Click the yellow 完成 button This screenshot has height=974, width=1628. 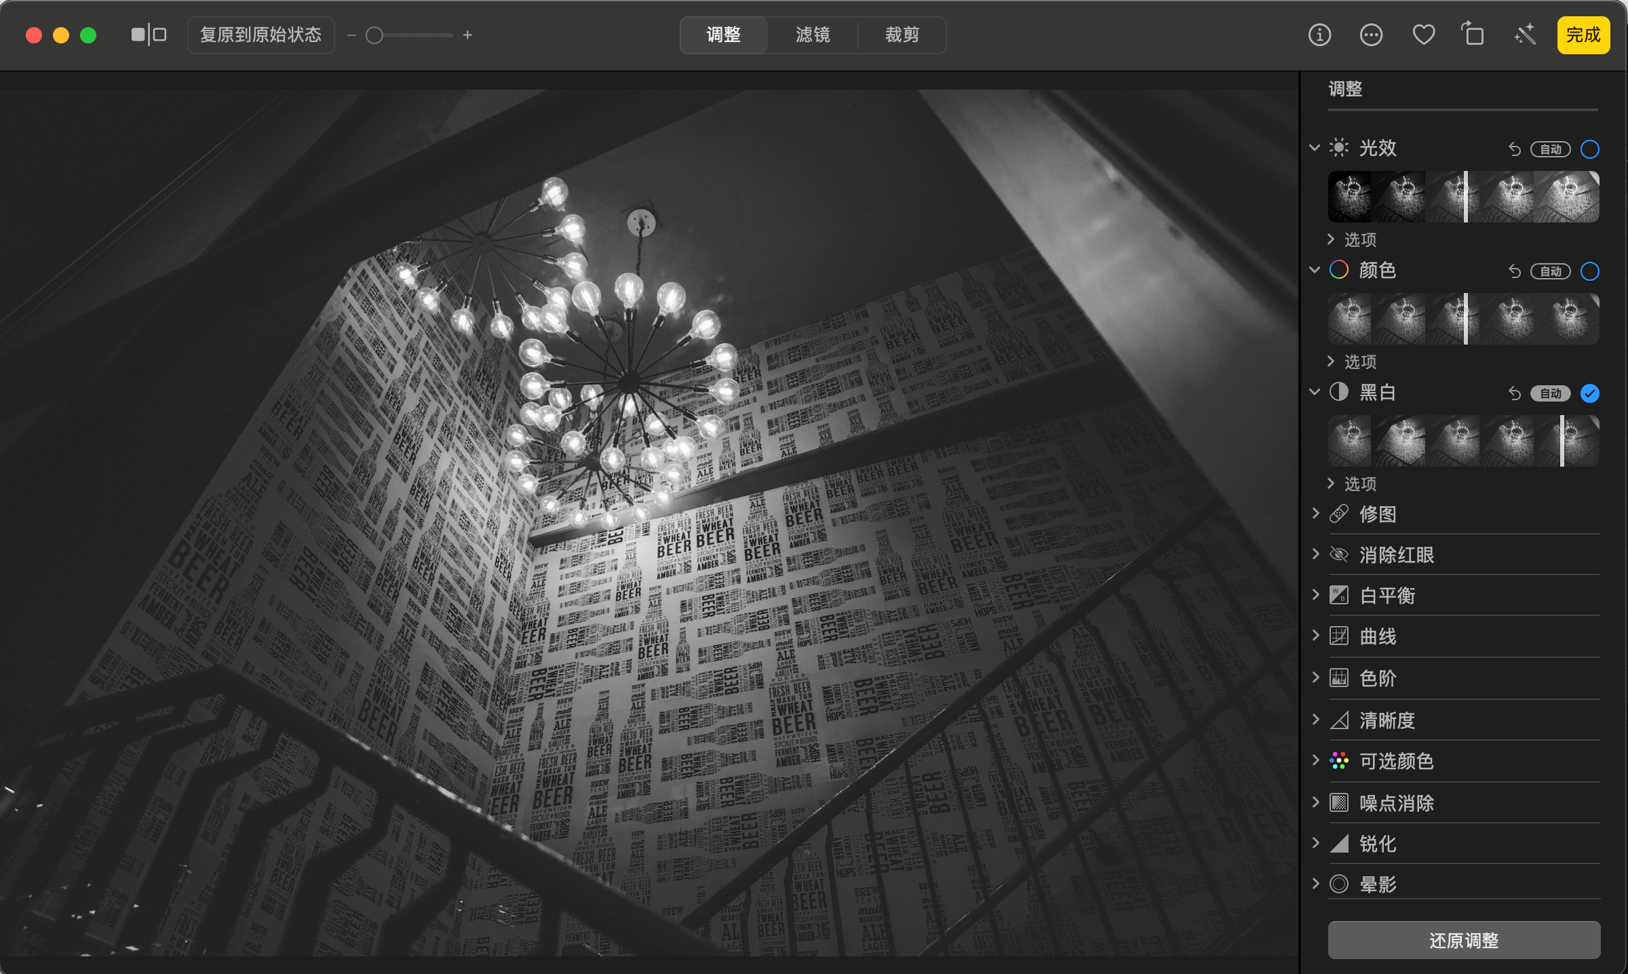pos(1583,35)
